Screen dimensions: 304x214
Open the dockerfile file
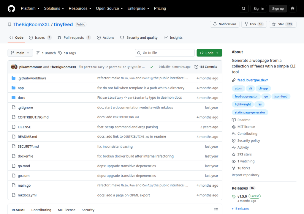click(26, 156)
